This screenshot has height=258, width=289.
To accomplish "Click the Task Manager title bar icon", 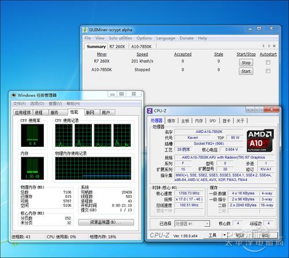I will click(x=14, y=95).
